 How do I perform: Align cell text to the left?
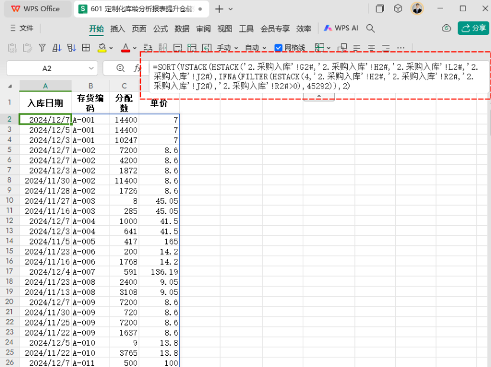[x=357, y=48]
